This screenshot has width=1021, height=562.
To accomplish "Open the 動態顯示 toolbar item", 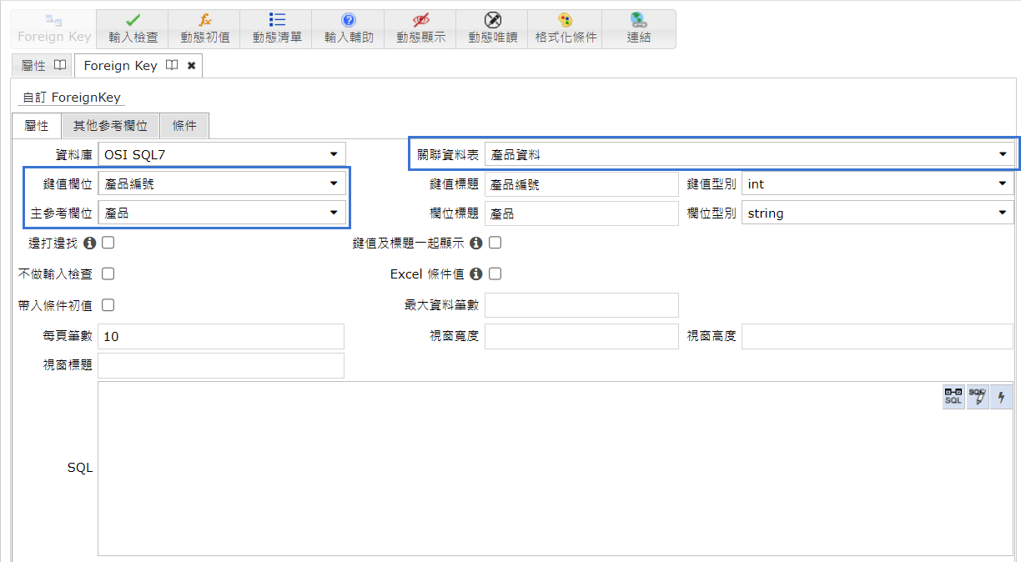I will (x=420, y=29).
